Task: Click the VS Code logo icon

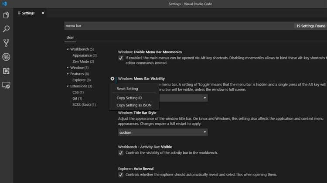Action: pos(4,4)
